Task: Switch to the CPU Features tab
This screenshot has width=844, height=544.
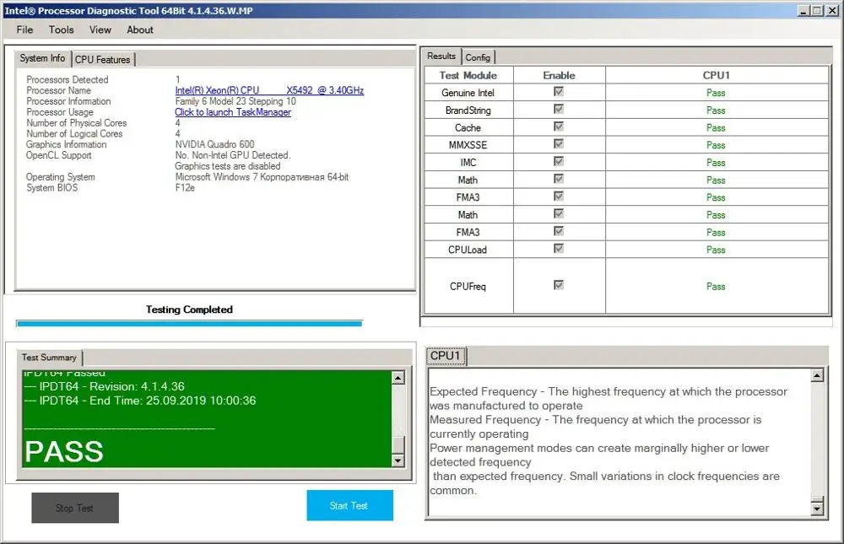Action: (x=102, y=59)
